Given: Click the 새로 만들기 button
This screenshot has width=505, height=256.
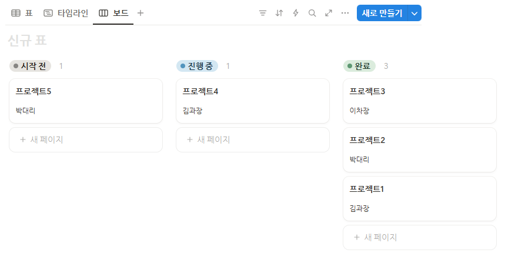Looking at the screenshot, I should [x=382, y=13].
